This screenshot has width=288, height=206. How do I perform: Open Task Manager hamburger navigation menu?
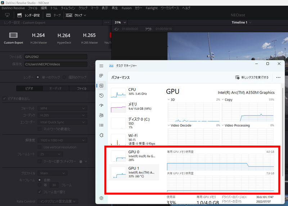point(102,66)
